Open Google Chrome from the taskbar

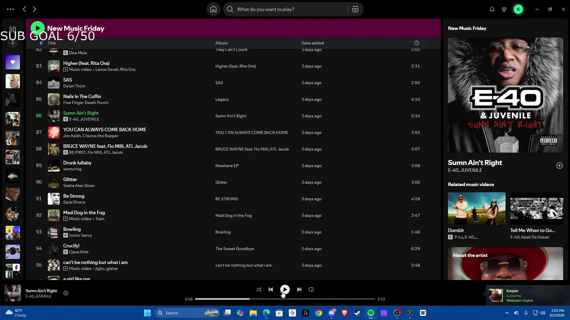coord(318,313)
